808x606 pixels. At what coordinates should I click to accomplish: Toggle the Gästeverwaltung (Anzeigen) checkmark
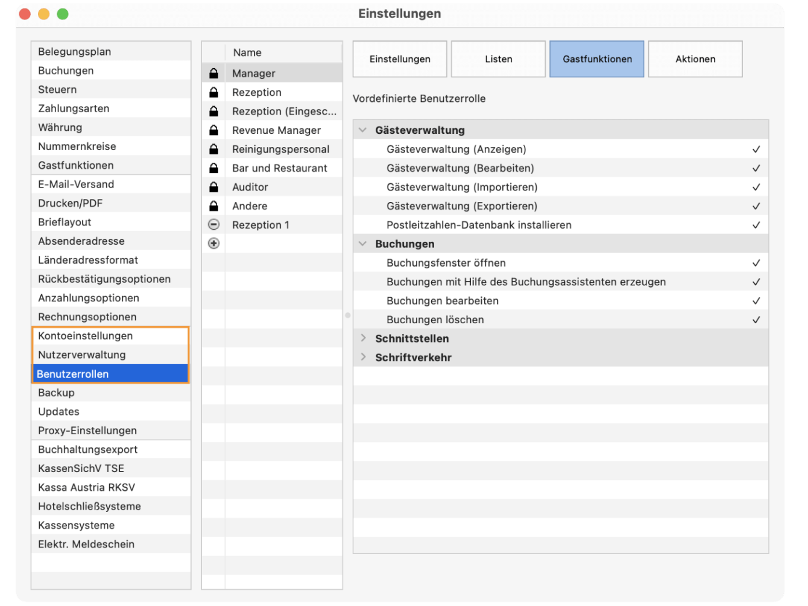pyautogui.click(x=756, y=150)
